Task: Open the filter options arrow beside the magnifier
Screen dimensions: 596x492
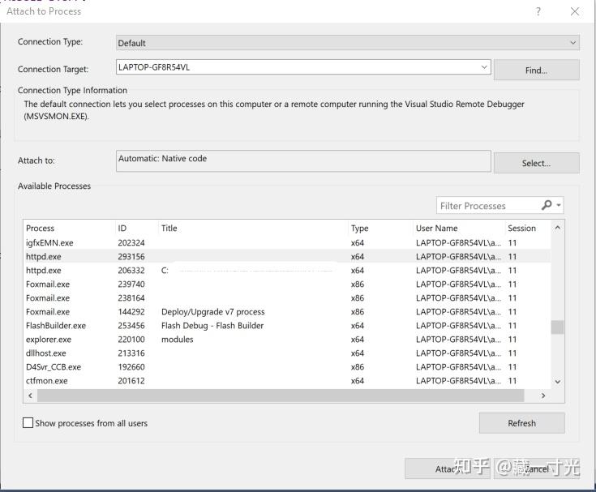Action: click(x=559, y=206)
